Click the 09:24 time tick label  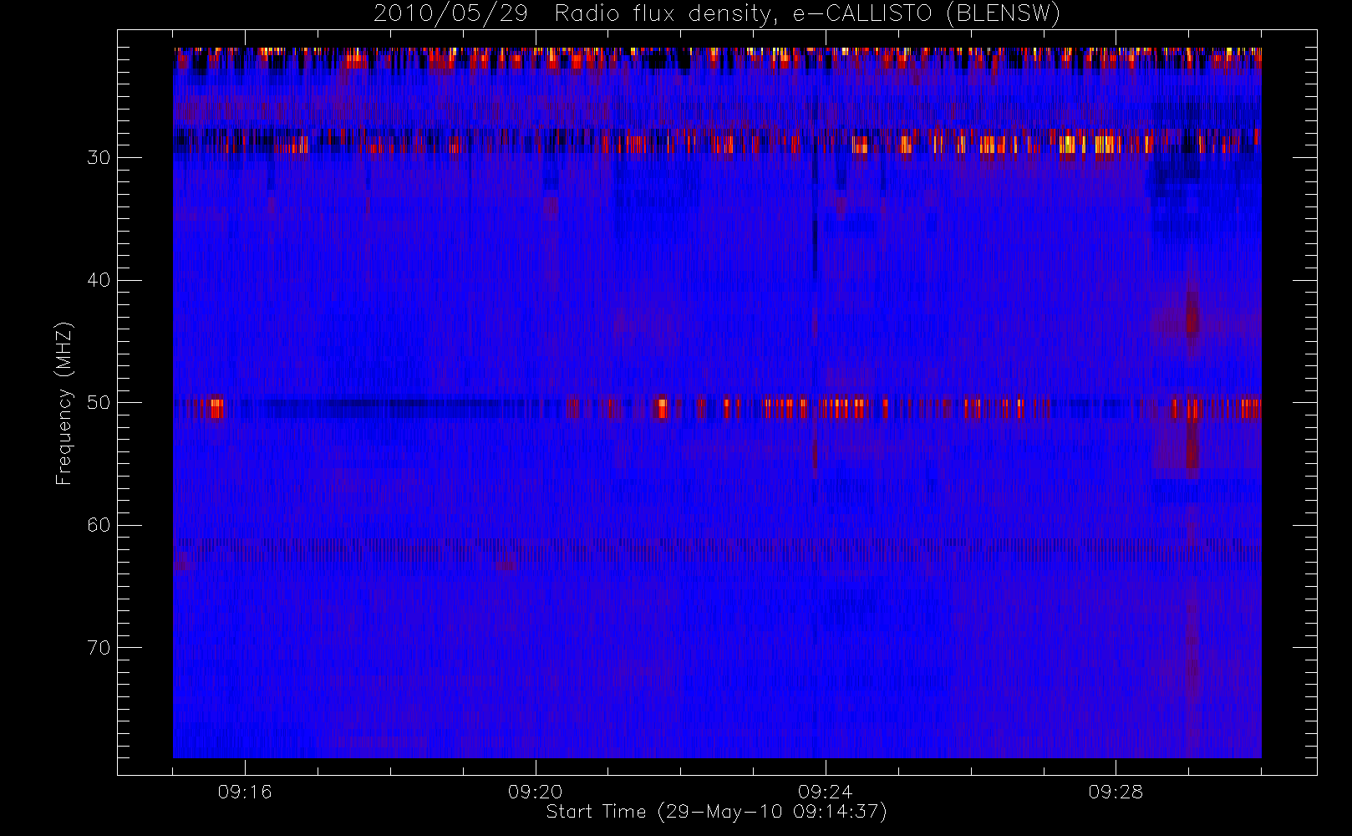pyautogui.click(x=825, y=792)
